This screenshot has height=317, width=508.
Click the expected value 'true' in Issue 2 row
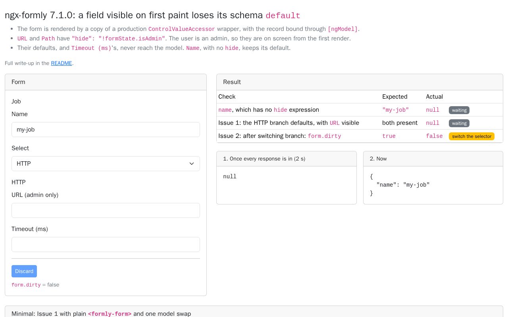pyautogui.click(x=389, y=136)
